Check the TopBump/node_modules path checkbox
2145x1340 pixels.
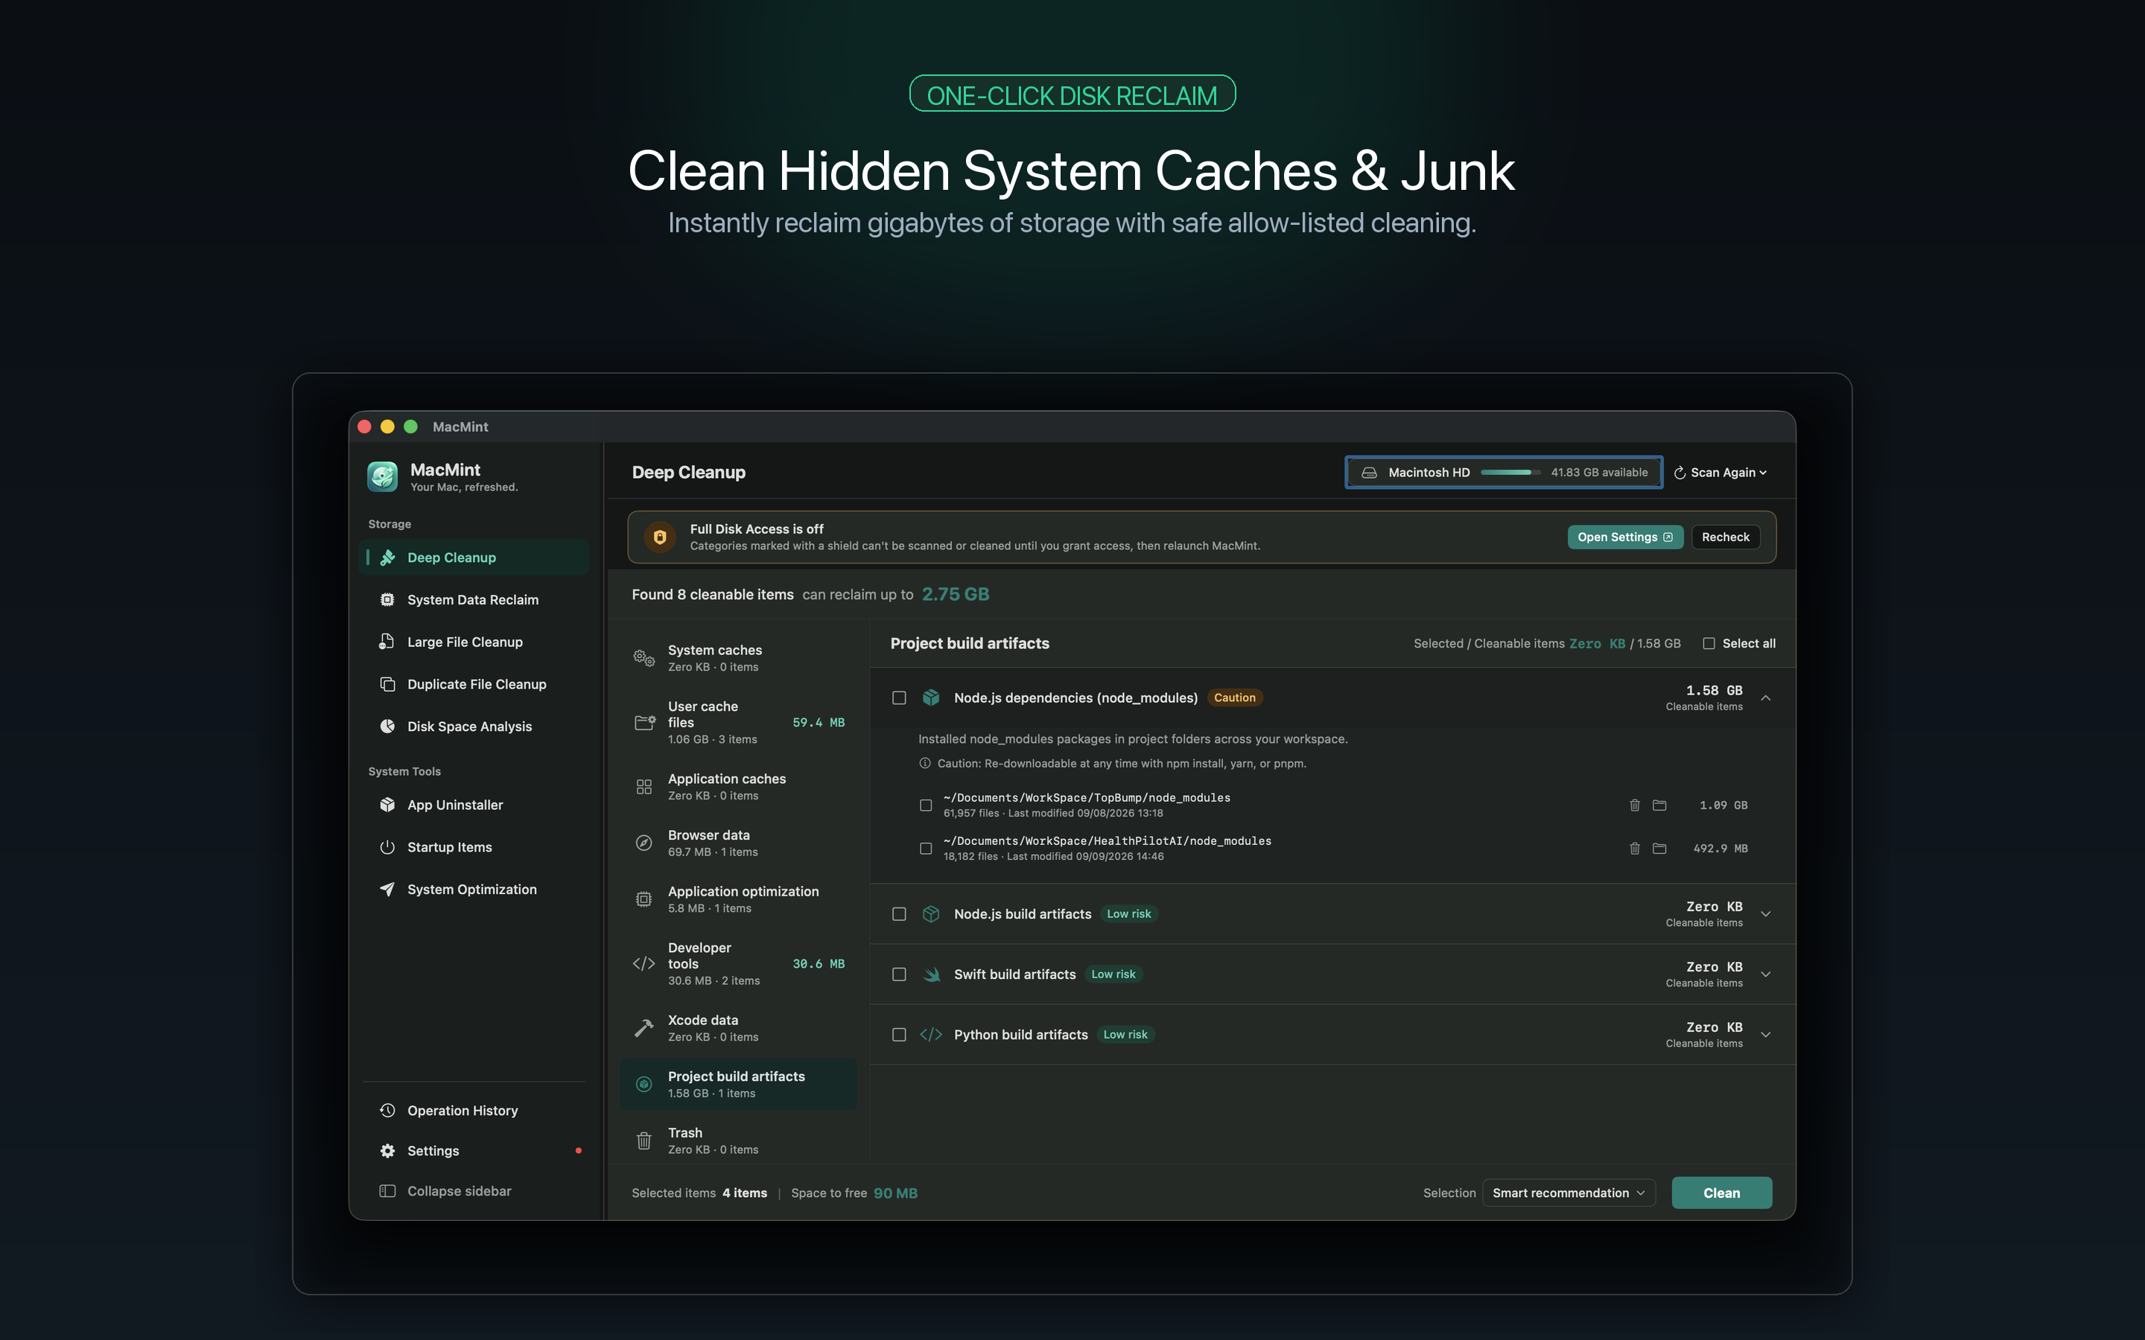pyautogui.click(x=925, y=805)
